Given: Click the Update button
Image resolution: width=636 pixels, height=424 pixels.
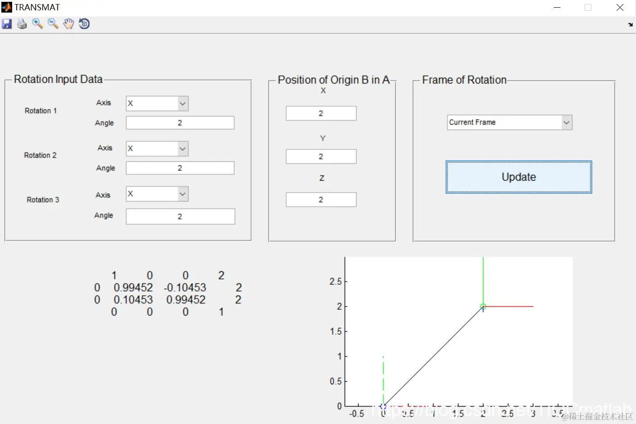Looking at the screenshot, I should click(519, 177).
